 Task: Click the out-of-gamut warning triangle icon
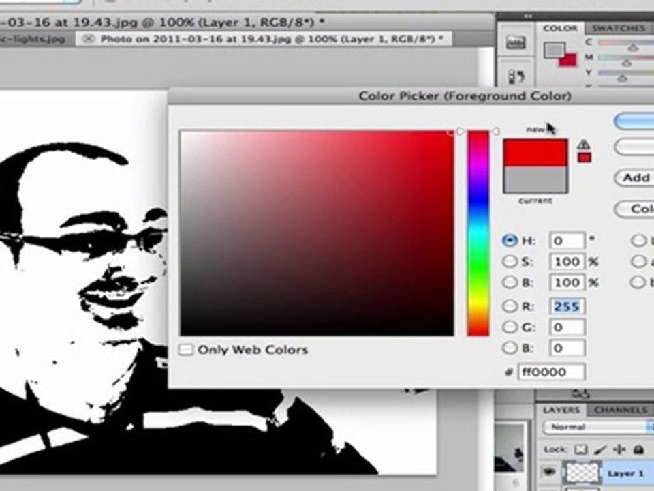(x=584, y=145)
